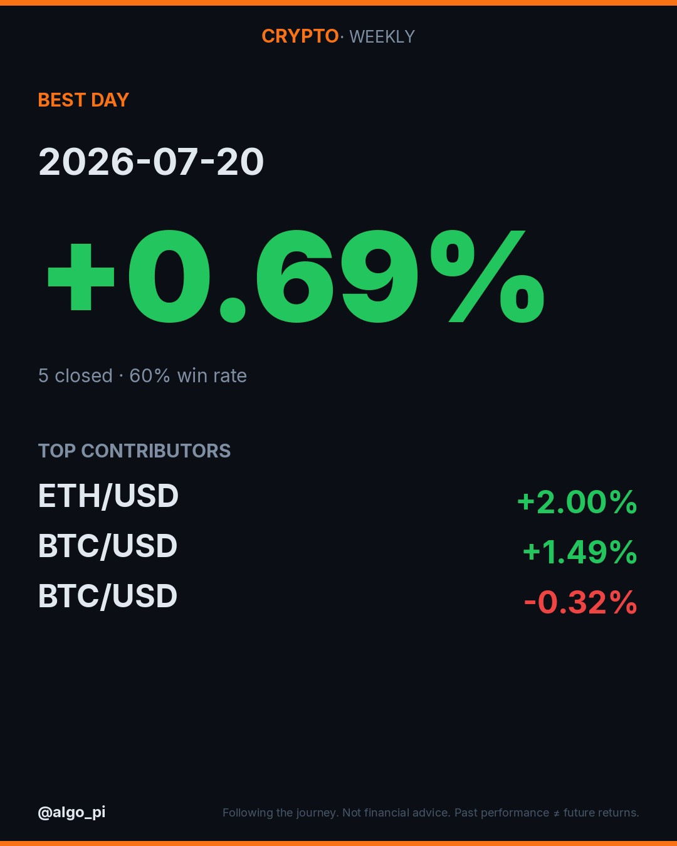Image resolution: width=677 pixels, height=846 pixels.
Task: Open the @algo_pi handle
Action: coord(71,813)
